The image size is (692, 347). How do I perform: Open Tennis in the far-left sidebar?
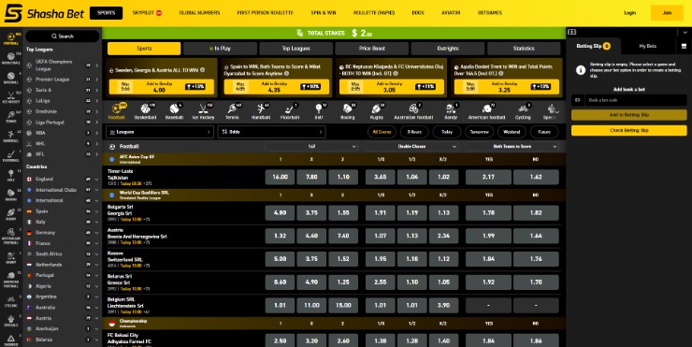[10, 117]
